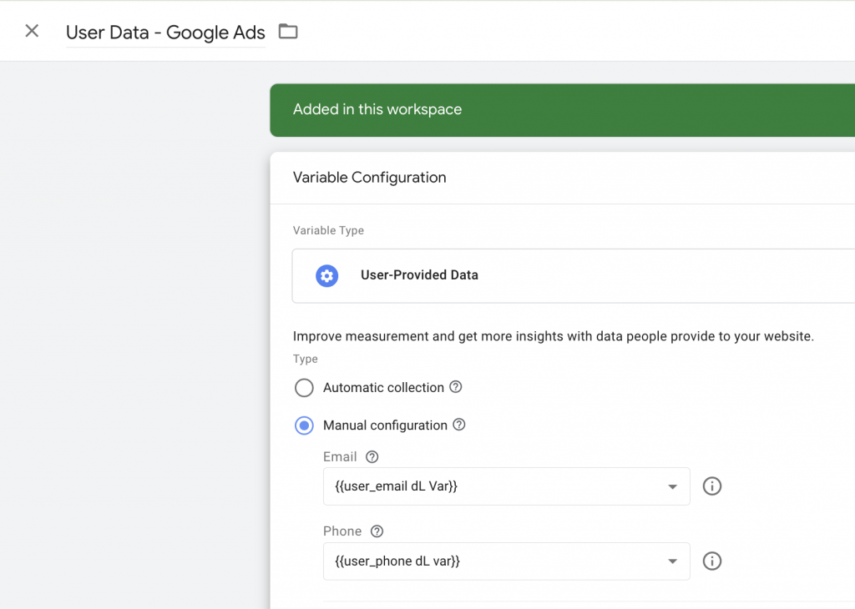Open the Email variable dropdown

(507, 486)
